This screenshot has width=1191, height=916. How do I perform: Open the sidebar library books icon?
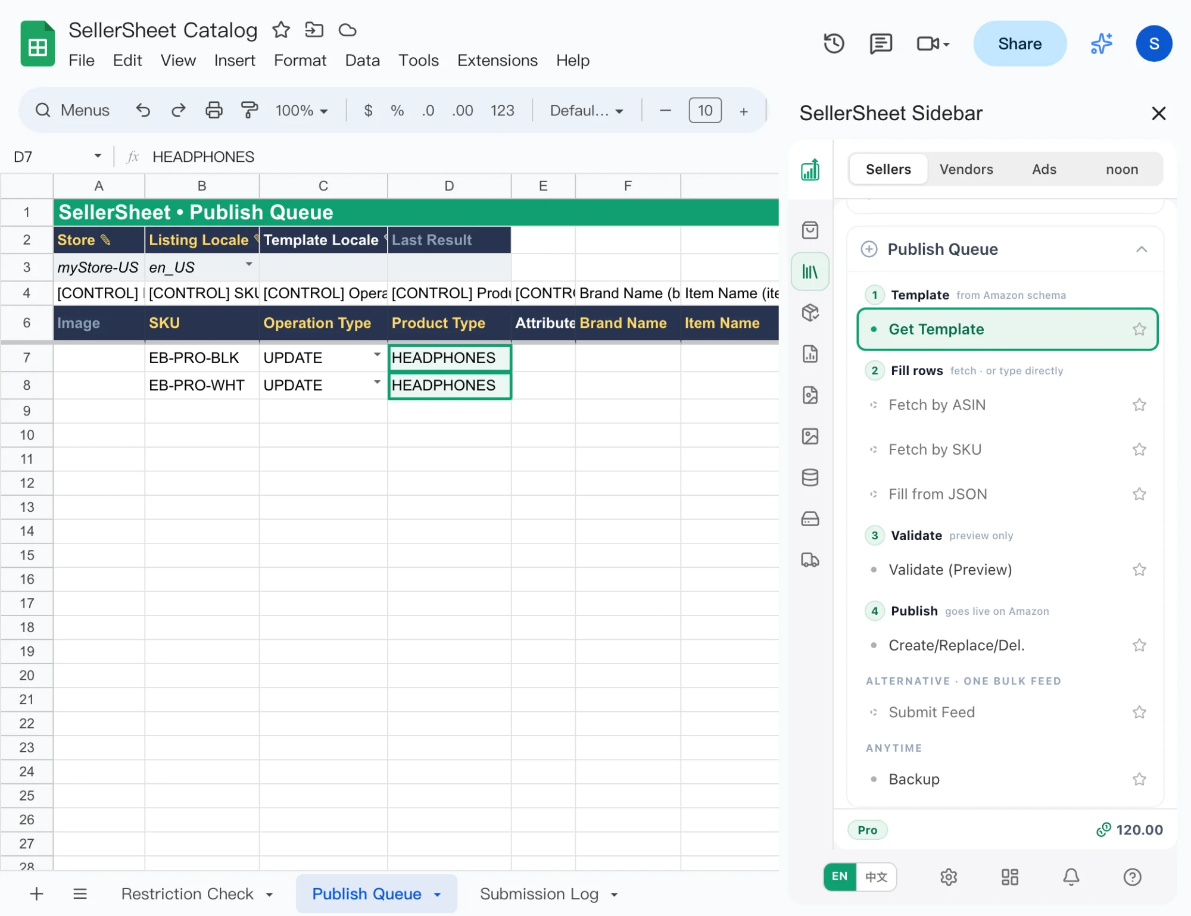click(810, 271)
